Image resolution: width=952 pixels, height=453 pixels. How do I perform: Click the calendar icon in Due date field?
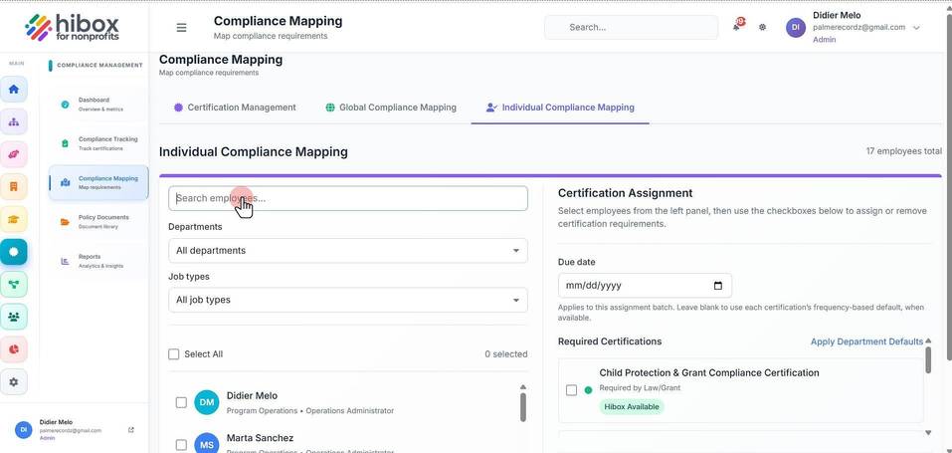(717, 286)
